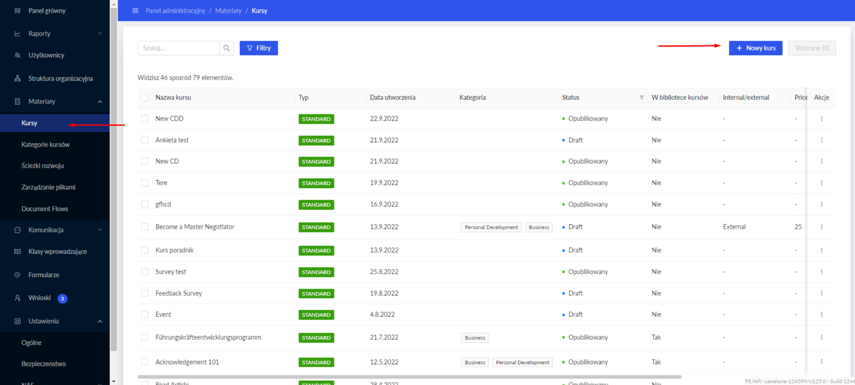Image resolution: width=855 pixels, height=385 pixels.
Task: Click into the Szukaj search field
Action: (179, 48)
